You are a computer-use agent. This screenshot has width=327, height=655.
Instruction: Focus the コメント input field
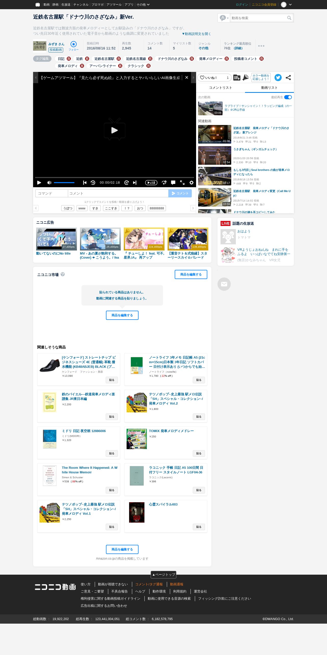pyautogui.click(x=118, y=193)
